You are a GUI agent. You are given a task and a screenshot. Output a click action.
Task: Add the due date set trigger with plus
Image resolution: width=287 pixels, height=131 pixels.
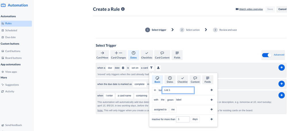(x=282, y=68)
